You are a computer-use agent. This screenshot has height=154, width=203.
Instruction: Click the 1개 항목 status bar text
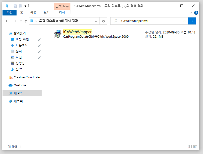pyautogui.click(x=12, y=147)
